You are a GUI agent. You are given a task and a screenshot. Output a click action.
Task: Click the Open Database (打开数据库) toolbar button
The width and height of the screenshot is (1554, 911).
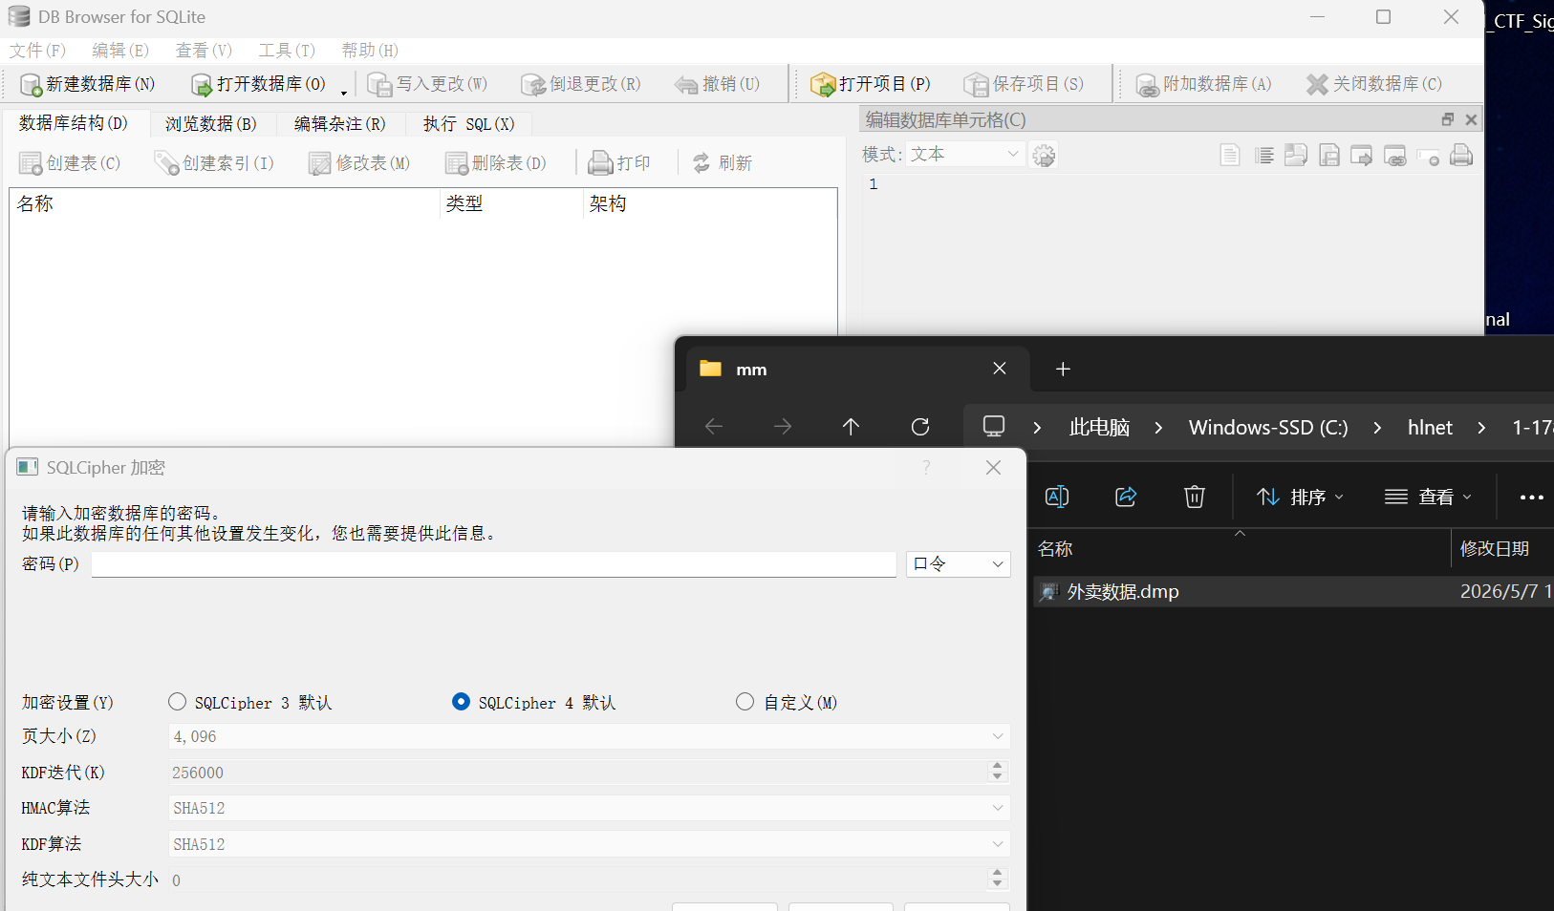click(x=258, y=84)
